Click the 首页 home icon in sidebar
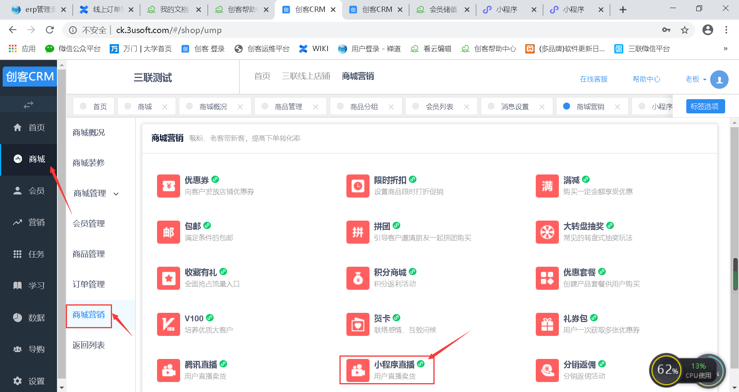 pos(17,127)
